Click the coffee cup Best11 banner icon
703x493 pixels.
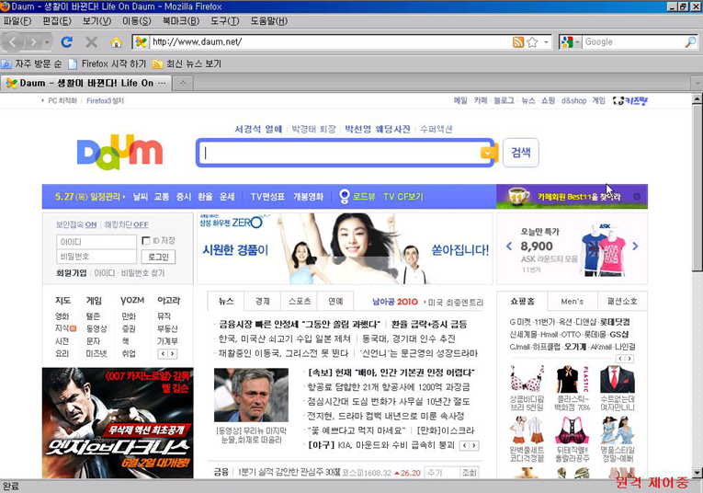click(518, 197)
